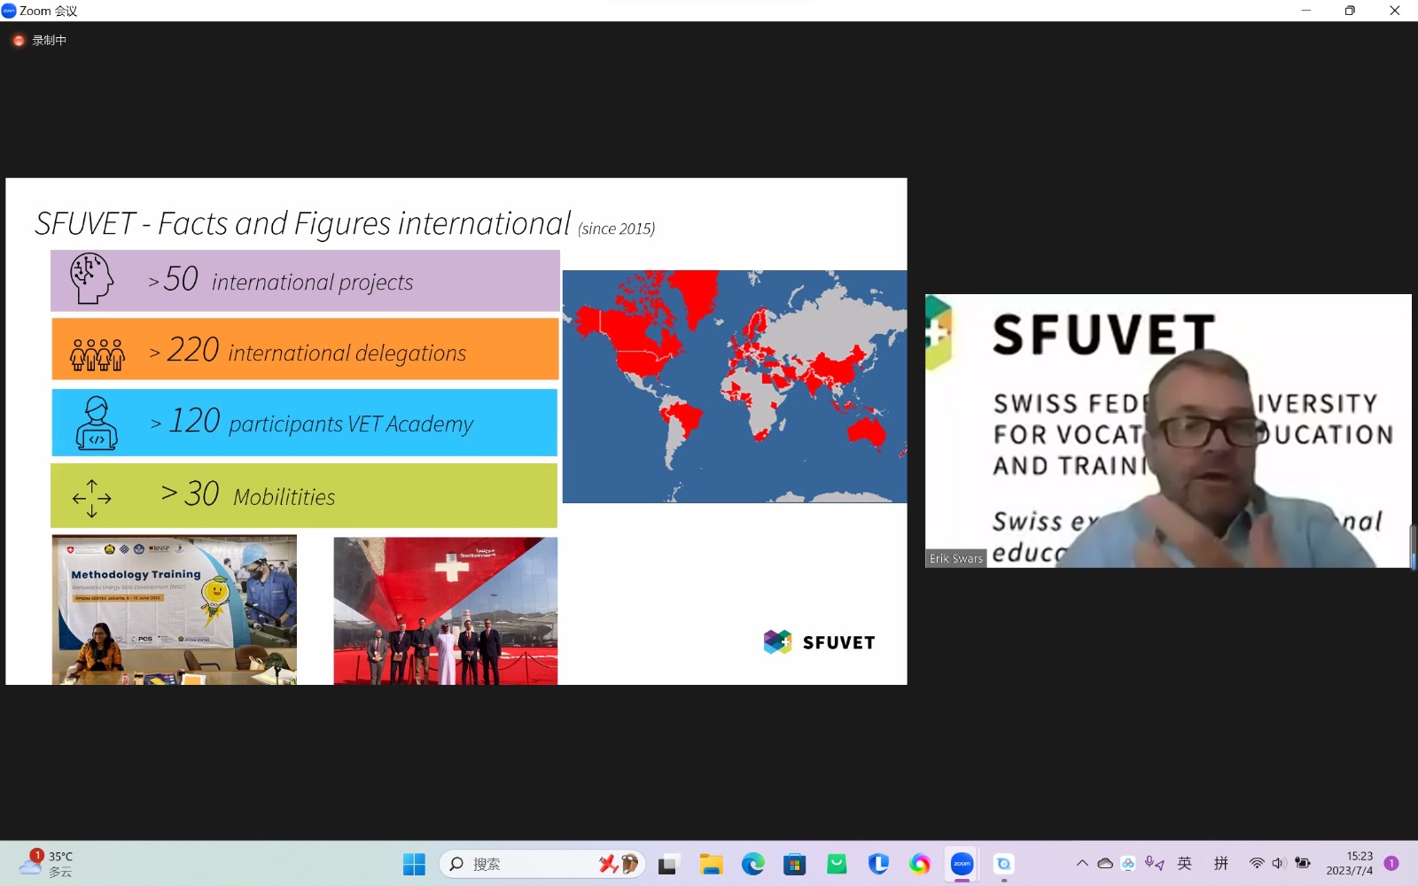Click the SFUVET logo on the slide
The width and height of the screenshot is (1418, 886).
pyautogui.click(x=819, y=641)
